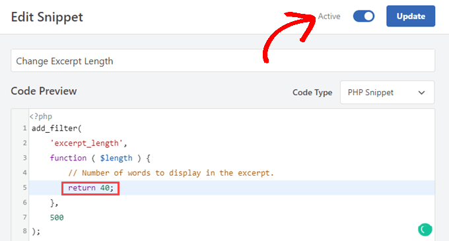Click the Active label text
The width and height of the screenshot is (449, 241).
(329, 17)
